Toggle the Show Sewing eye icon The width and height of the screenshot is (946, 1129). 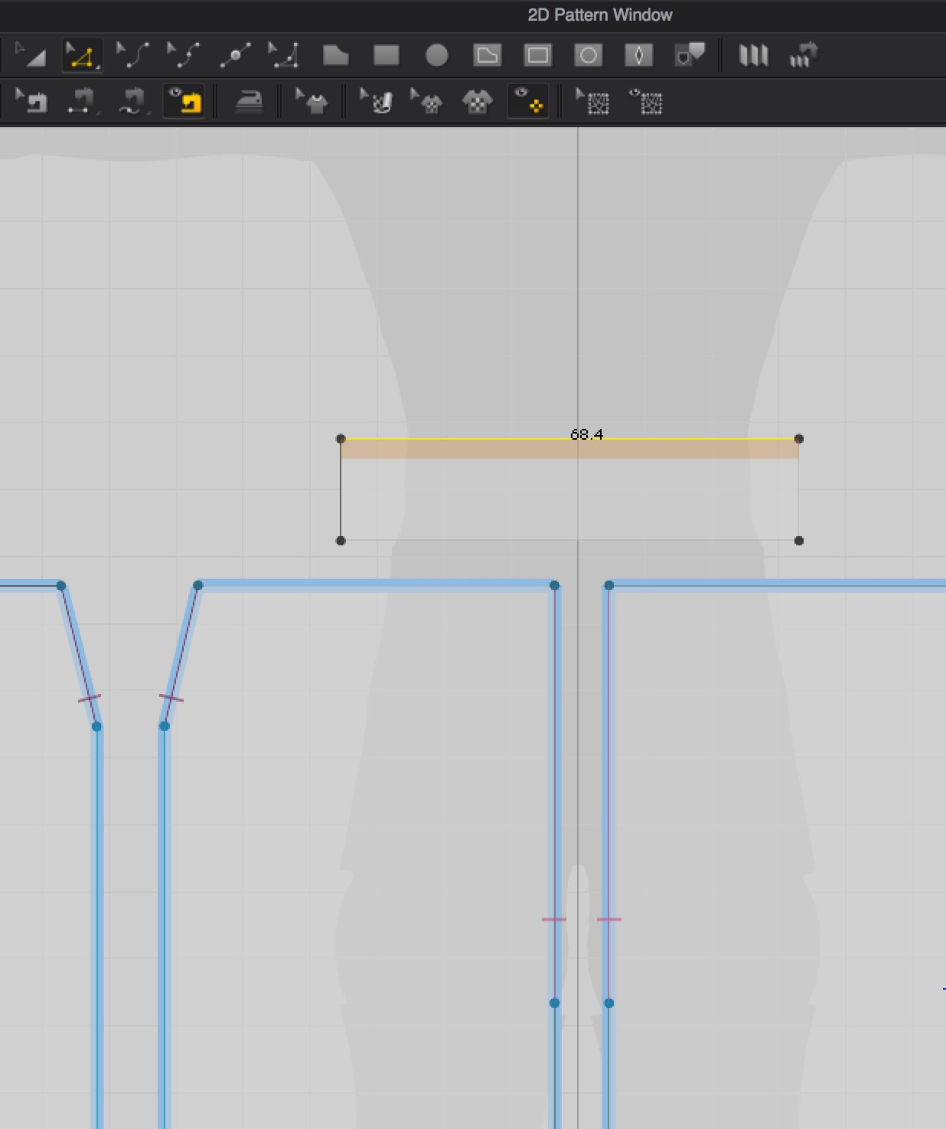pyautogui.click(x=184, y=101)
